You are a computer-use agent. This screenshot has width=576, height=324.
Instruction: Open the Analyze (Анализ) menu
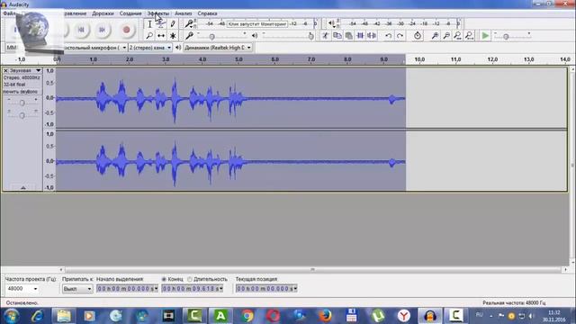(184, 13)
